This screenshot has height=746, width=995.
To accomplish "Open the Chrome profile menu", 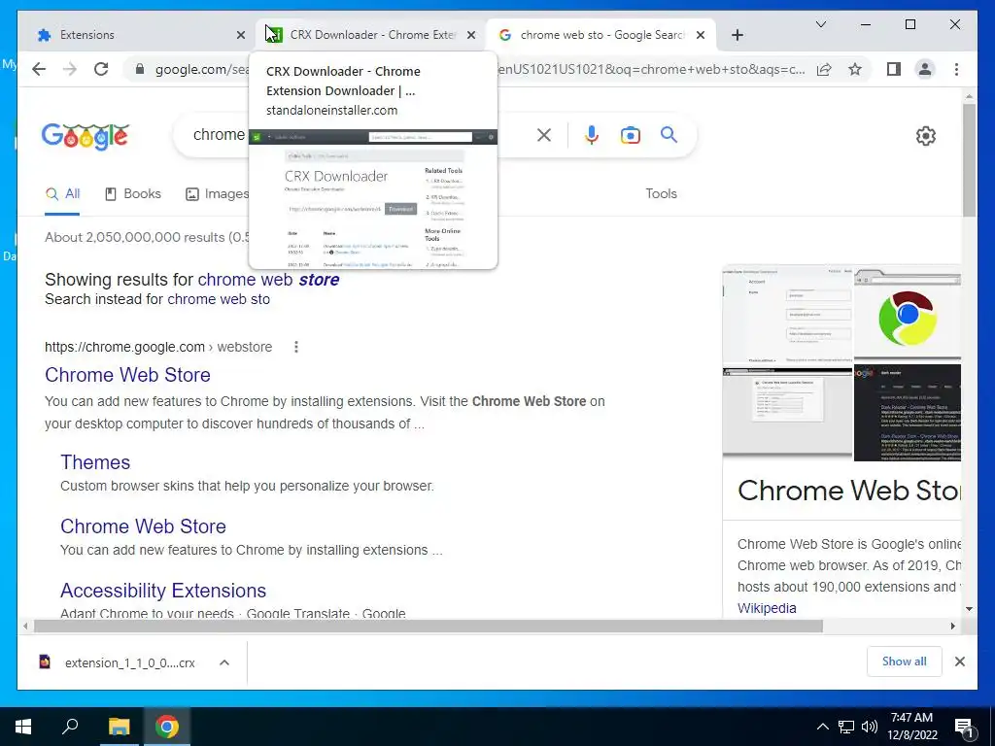I will click(925, 69).
